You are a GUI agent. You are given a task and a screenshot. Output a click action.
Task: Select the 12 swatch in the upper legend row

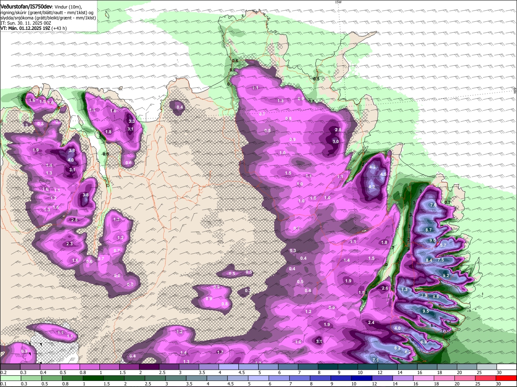tap(388, 366)
